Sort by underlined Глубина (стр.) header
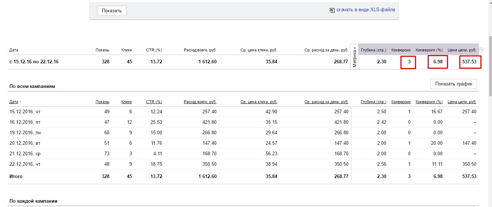This screenshot has width=492, height=207. [373, 102]
